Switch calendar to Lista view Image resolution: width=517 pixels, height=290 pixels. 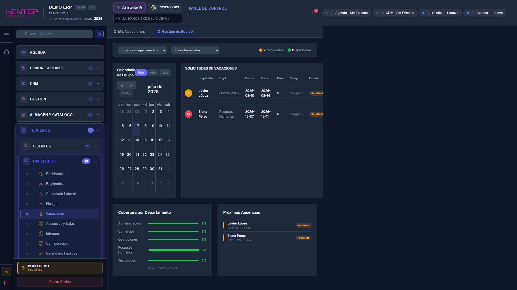(x=165, y=73)
